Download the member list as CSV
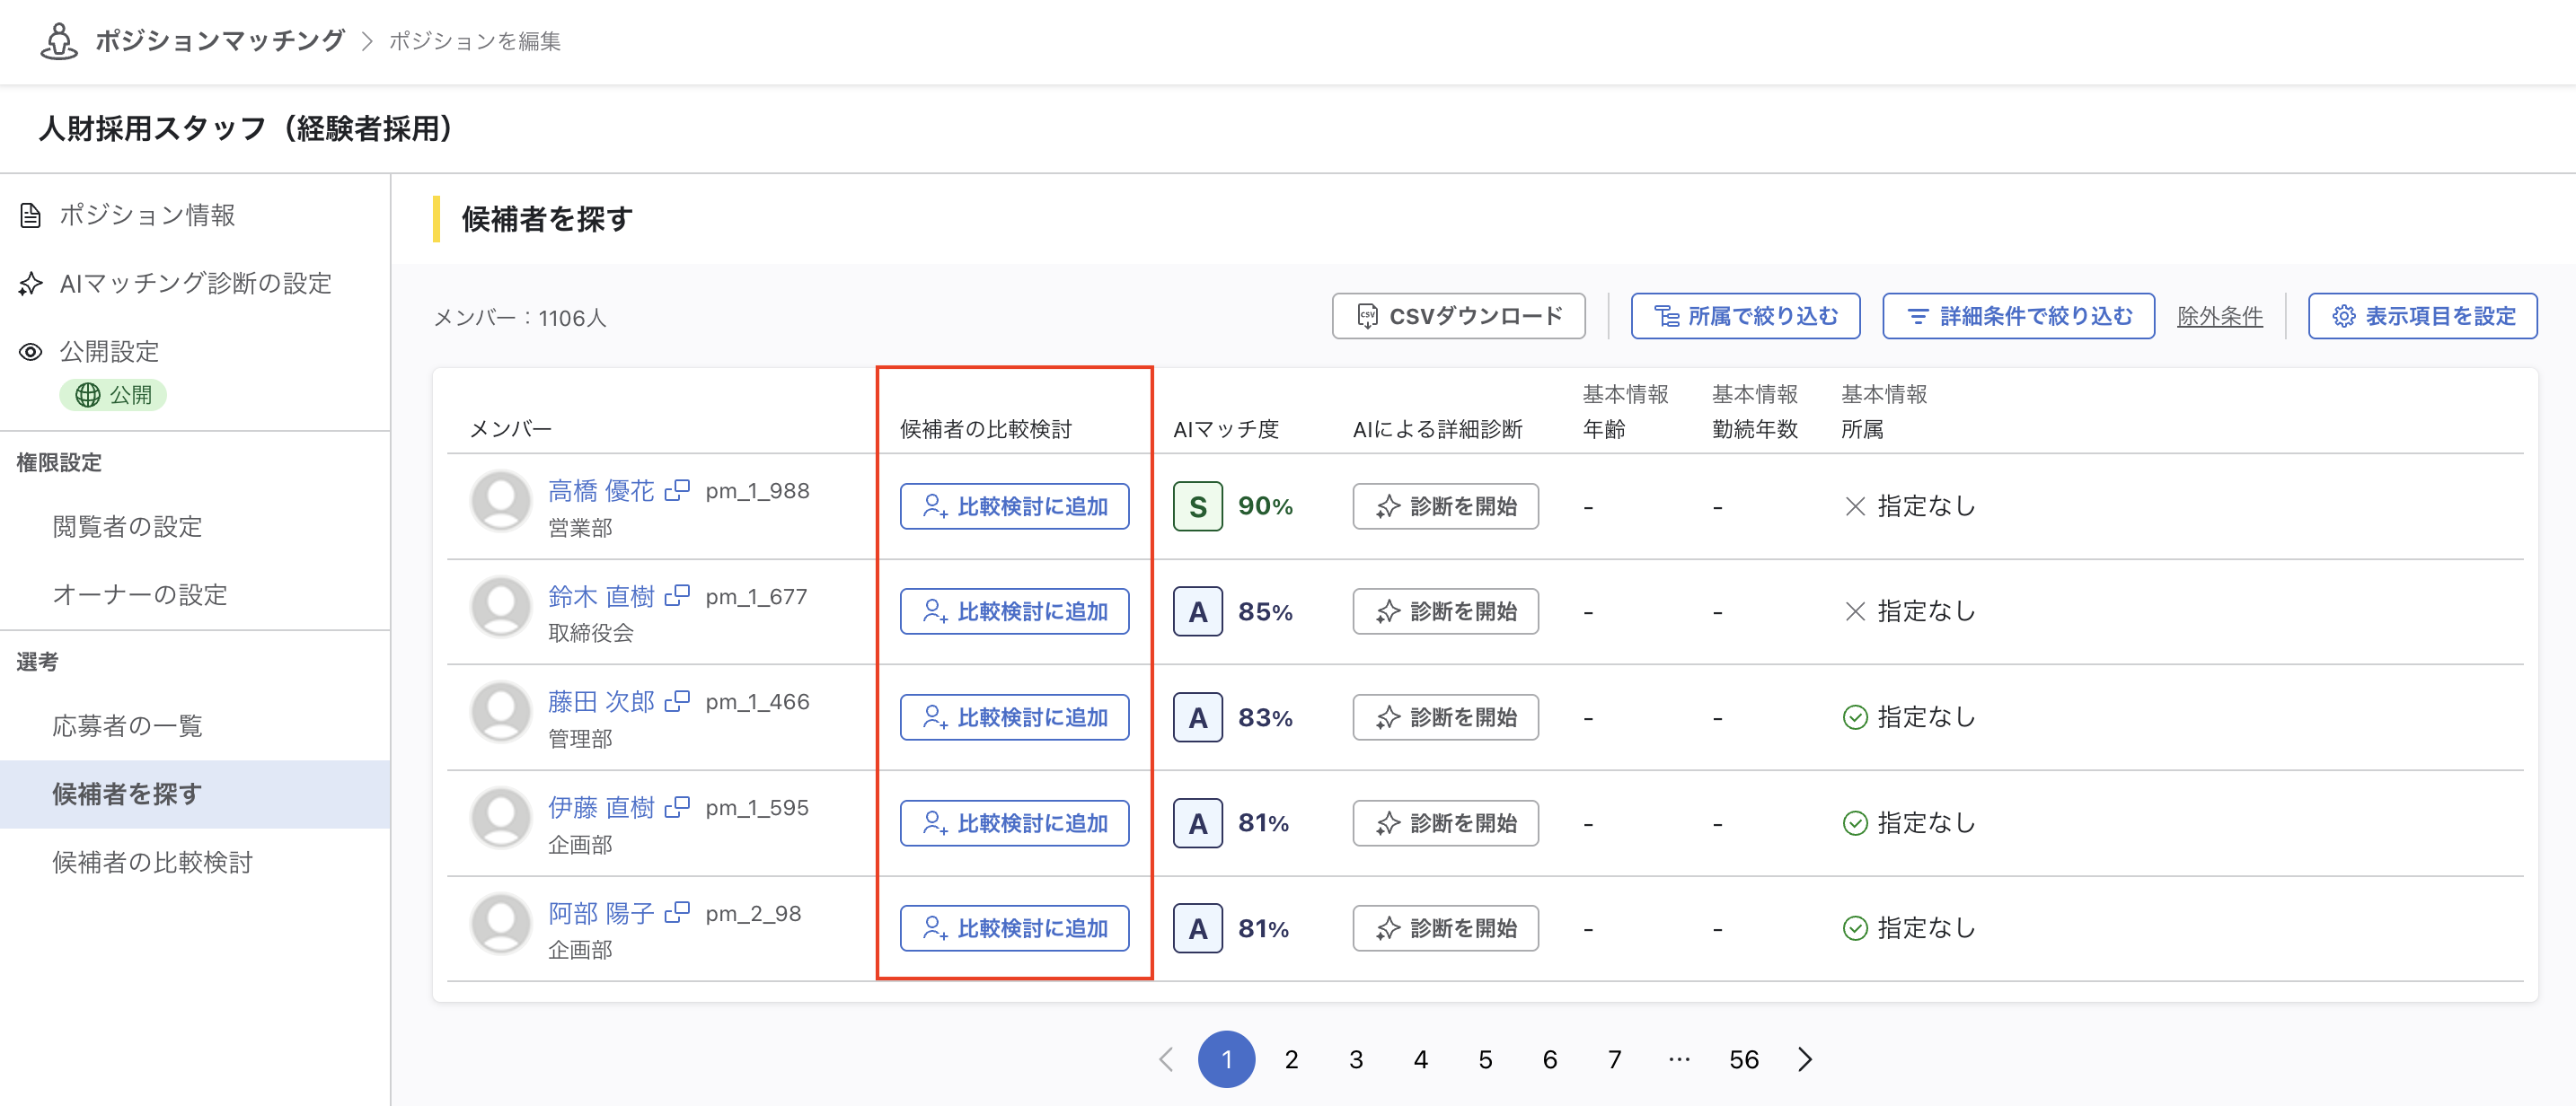 coord(1458,316)
